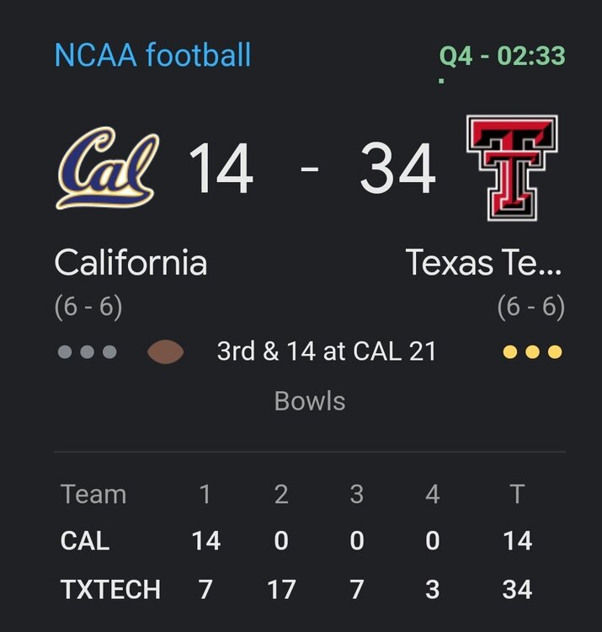Click the CAL row in the score table

pyautogui.click(x=85, y=540)
